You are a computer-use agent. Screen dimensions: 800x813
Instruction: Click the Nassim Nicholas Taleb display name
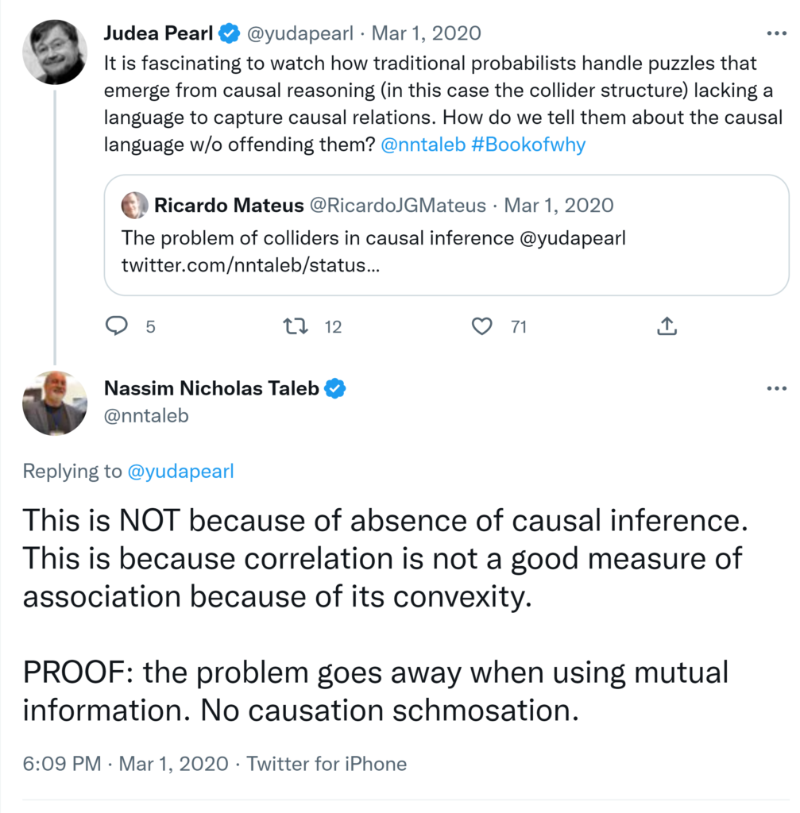pyautogui.click(x=211, y=388)
